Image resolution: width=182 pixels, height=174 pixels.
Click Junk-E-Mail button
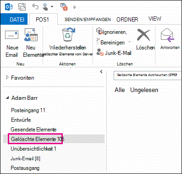coord(114,53)
